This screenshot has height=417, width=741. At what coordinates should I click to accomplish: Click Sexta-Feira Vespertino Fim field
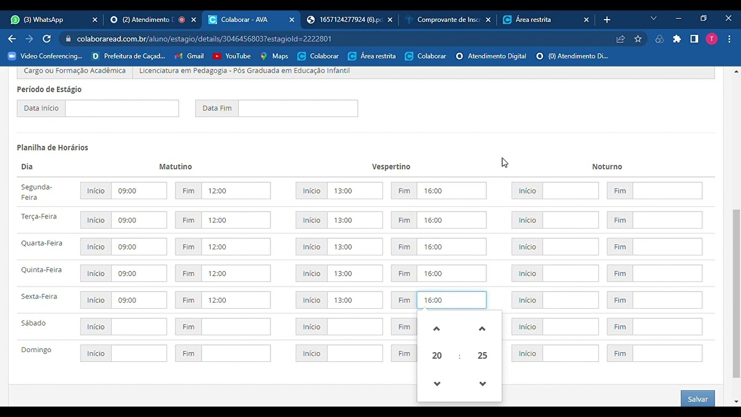[452, 300]
